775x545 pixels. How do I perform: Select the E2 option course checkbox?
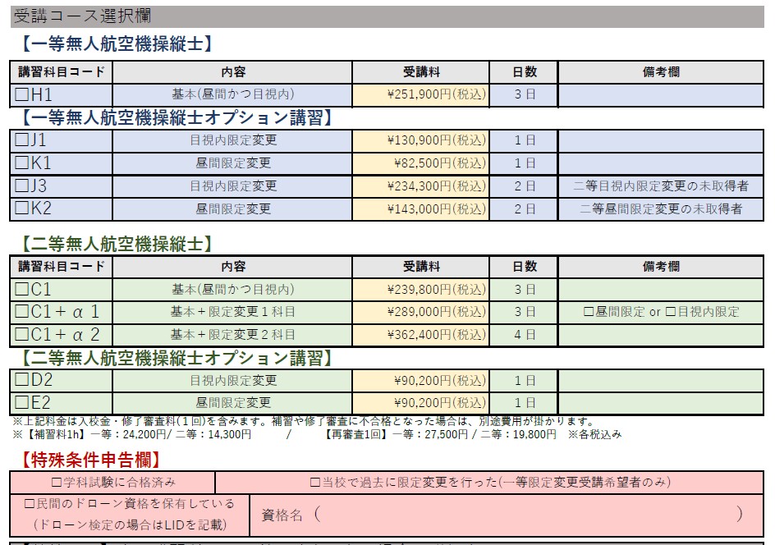[22, 403]
